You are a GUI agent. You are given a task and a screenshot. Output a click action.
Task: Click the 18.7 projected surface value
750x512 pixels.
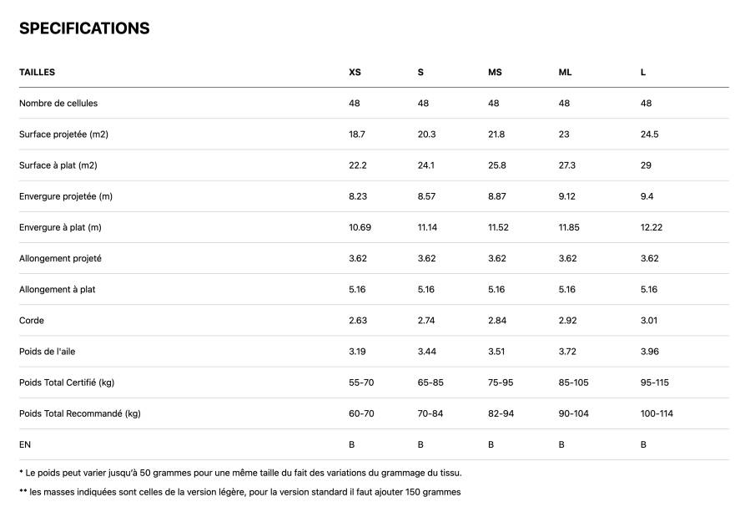pyautogui.click(x=357, y=134)
